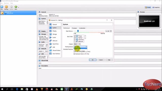162x91 pixels.
Task: Move boot item down with the down-arrow button
Action: pyautogui.click(x=85, y=38)
